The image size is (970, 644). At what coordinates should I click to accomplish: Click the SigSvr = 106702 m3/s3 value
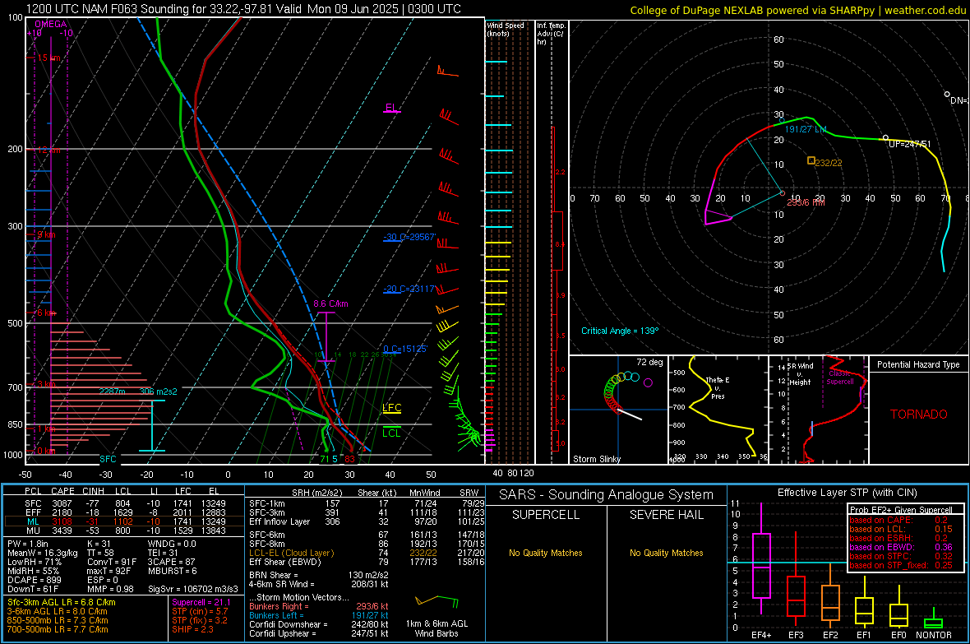point(193,589)
